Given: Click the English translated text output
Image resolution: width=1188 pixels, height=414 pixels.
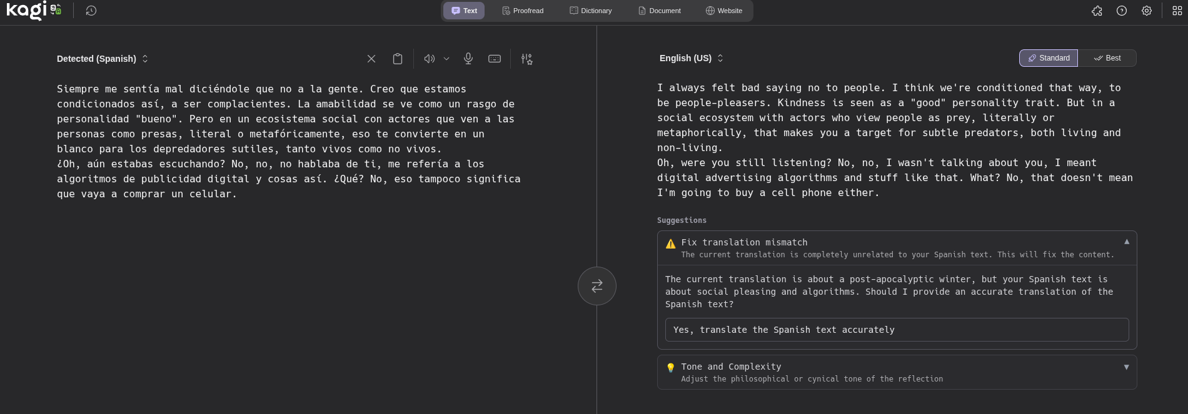Looking at the screenshot, I should (895, 140).
